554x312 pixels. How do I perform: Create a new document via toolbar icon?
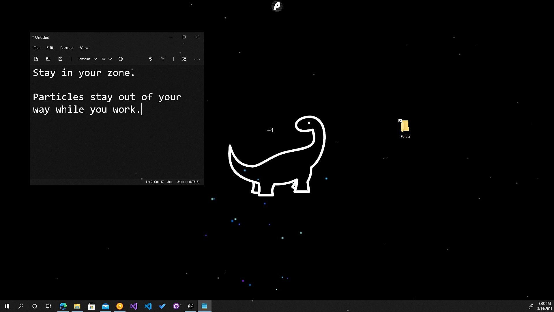[x=36, y=59]
